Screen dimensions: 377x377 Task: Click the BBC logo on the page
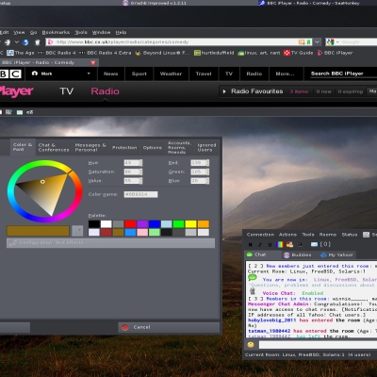[10, 74]
